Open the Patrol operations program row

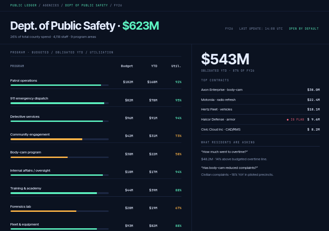[x=96, y=82]
